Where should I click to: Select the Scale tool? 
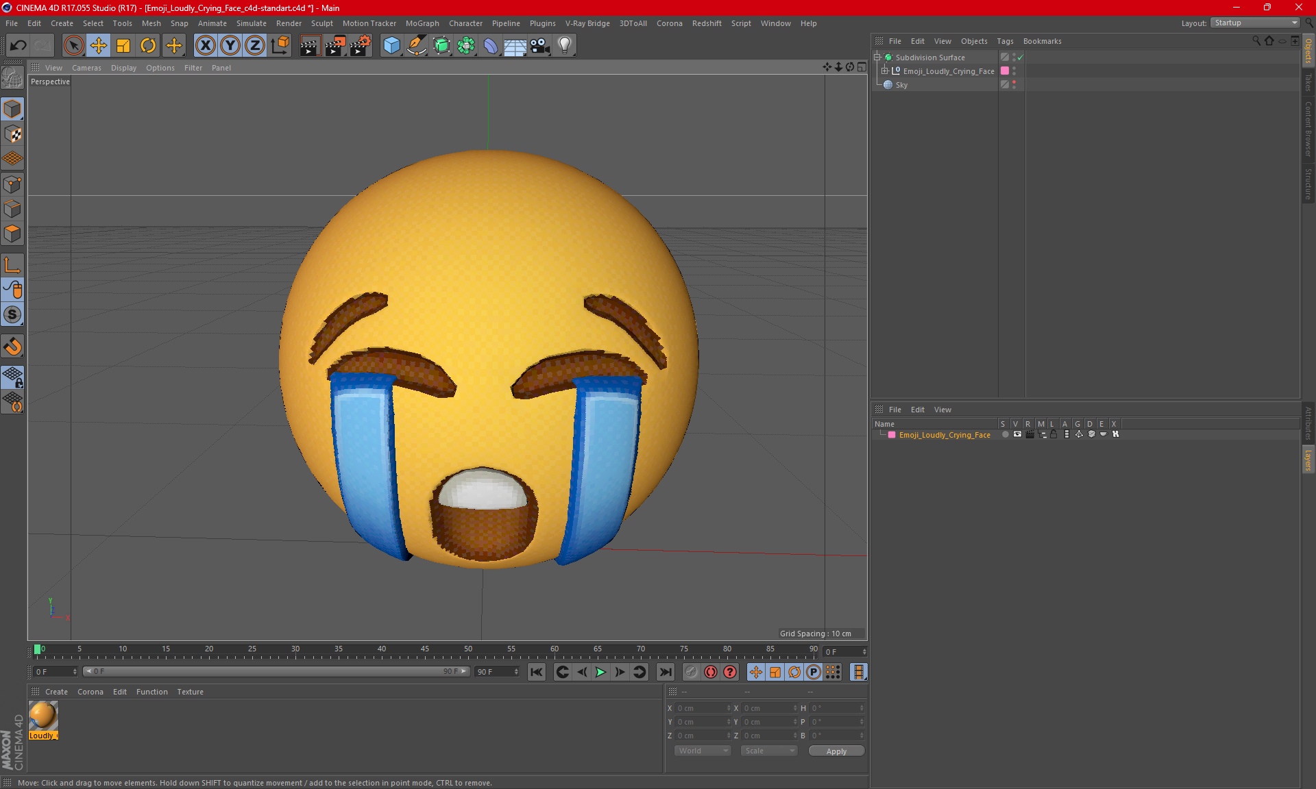tap(123, 46)
